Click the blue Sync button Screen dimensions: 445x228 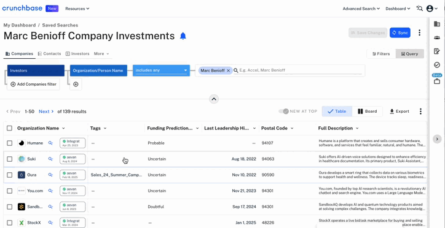400,33
